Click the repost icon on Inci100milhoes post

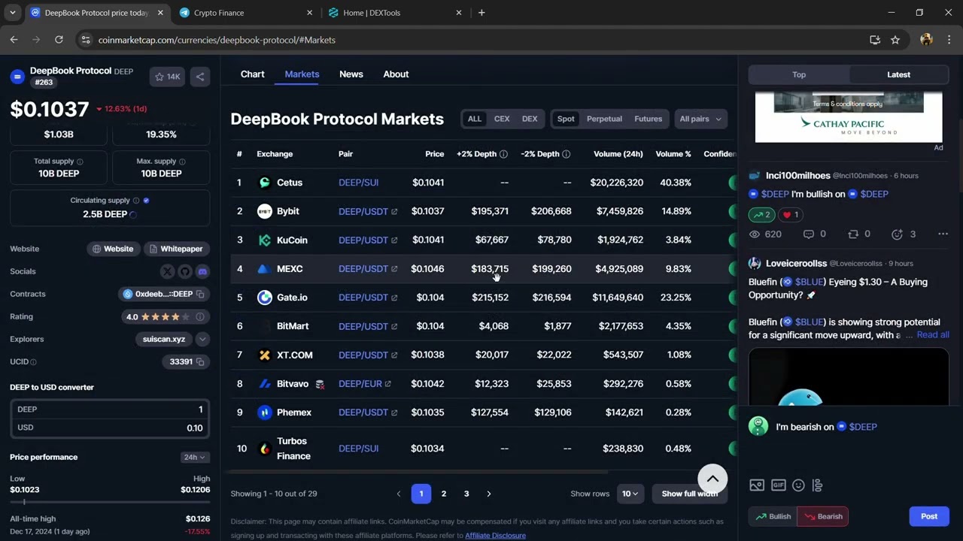pos(852,234)
